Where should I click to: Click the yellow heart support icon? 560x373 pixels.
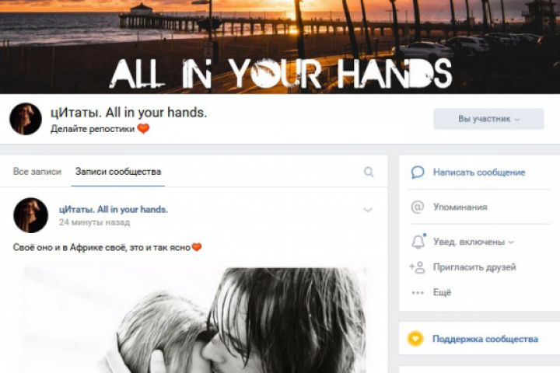click(415, 338)
